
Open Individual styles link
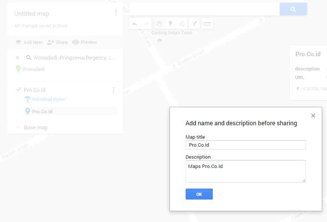click(x=48, y=99)
